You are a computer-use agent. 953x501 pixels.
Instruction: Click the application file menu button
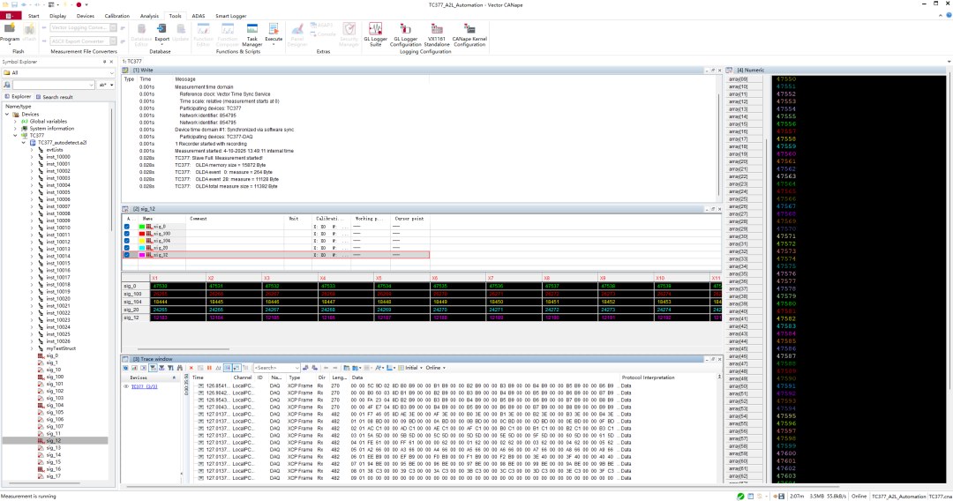tap(10, 16)
